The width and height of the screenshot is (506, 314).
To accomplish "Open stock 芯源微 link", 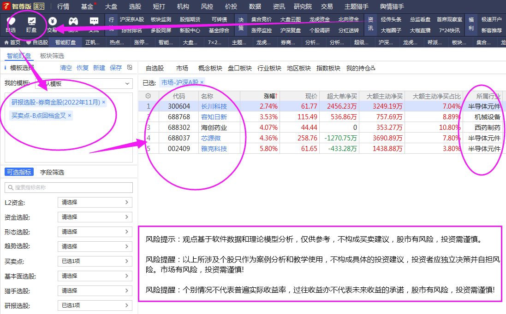I will click(211, 138).
